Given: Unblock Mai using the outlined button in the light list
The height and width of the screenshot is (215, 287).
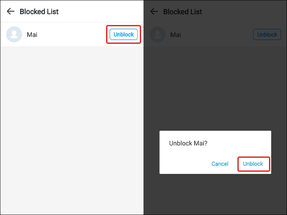Looking at the screenshot, I should pyautogui.click(x=123, y=34).
